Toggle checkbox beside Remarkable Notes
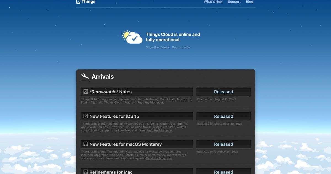Viewport: 331px width, 174px height. point(86,92)
